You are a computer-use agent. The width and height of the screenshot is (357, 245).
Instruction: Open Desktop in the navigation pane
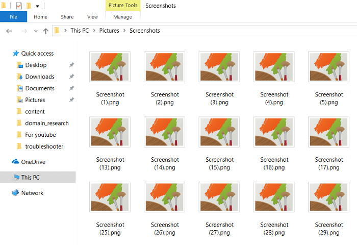36,65
